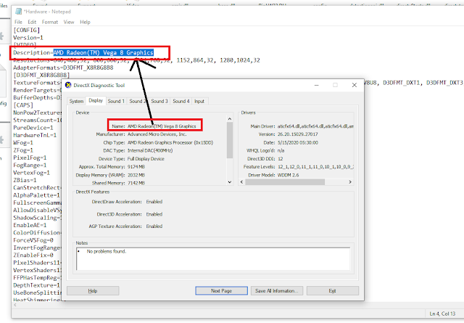The width and height of the screenshot is (464, 323).
Task: Click Device list scroll up arrow
Action: (x=230, y=119)
